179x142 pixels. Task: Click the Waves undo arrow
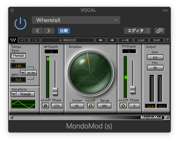coord(23,40)
